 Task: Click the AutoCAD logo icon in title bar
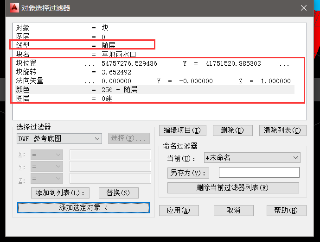14,8
